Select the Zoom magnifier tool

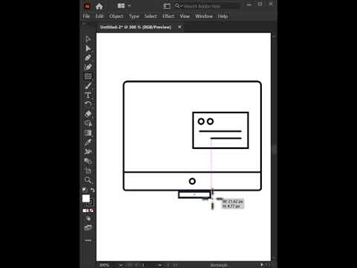pyautogui.click(x=88, y=180)
